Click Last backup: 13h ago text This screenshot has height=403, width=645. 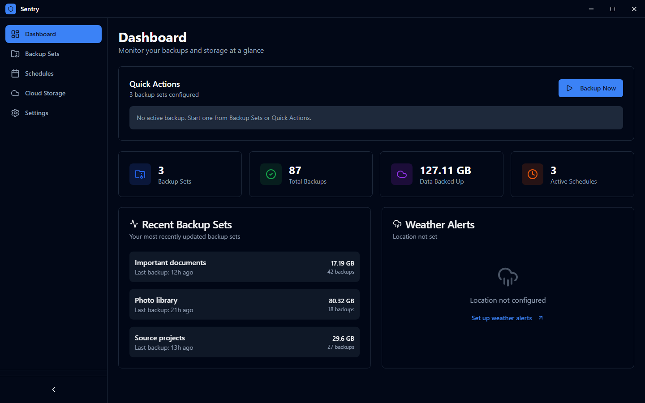point(164,347)
